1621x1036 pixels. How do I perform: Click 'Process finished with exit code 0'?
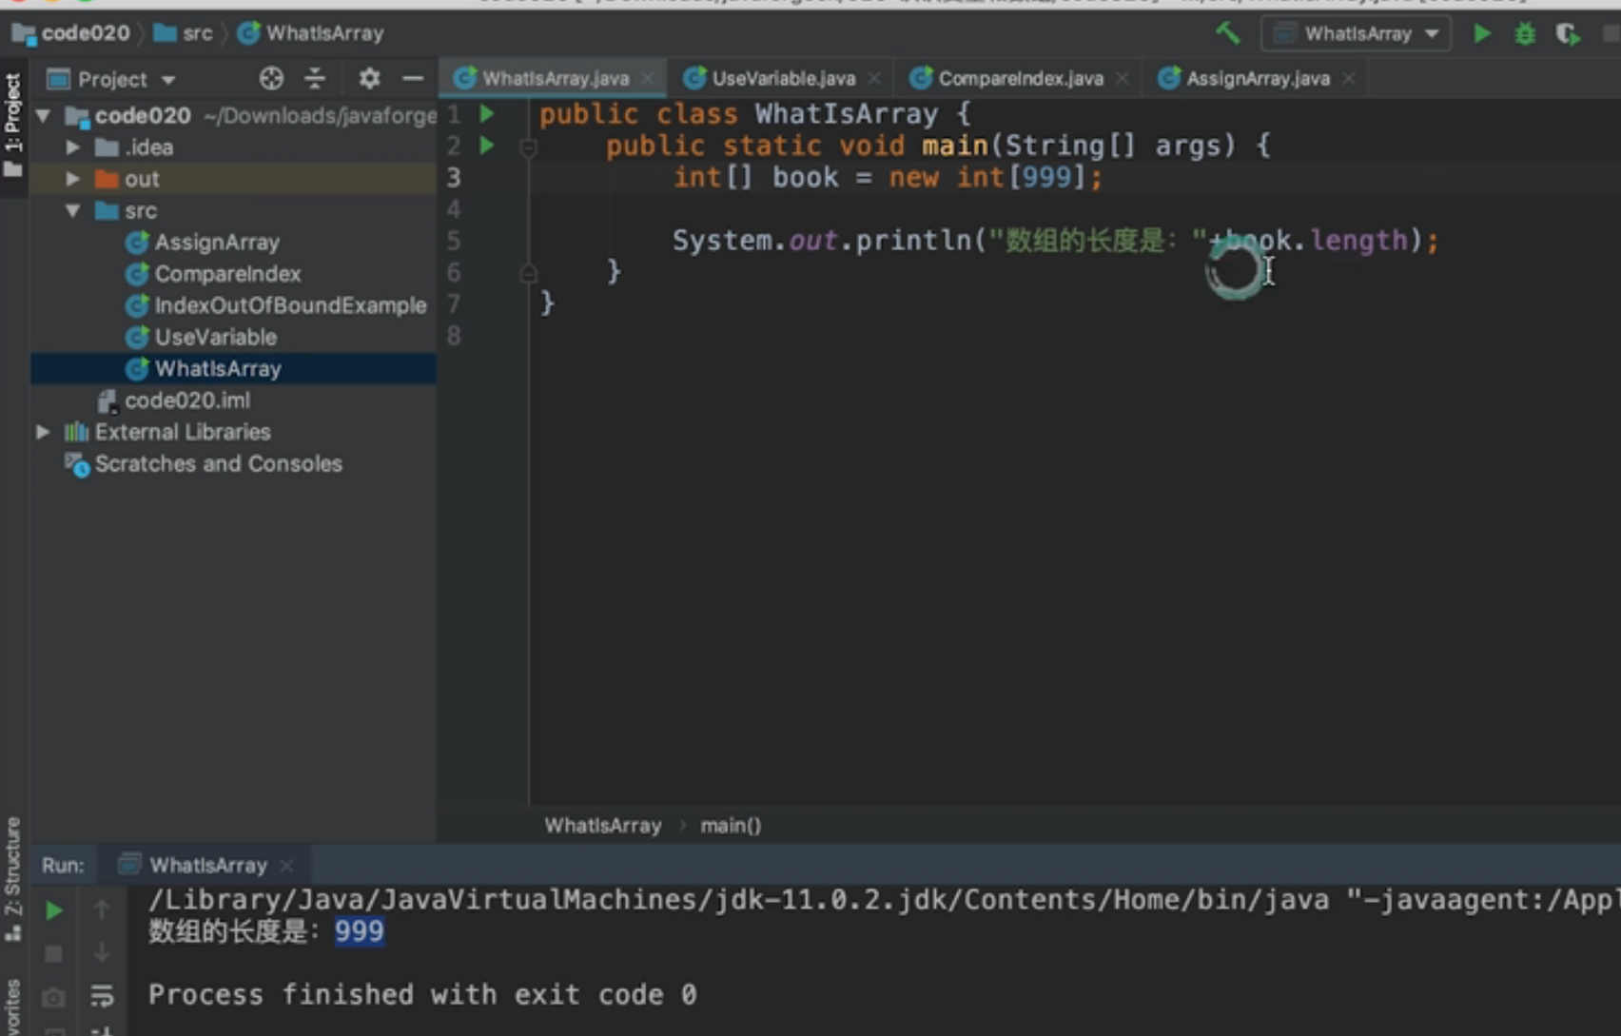pos(422,995)
